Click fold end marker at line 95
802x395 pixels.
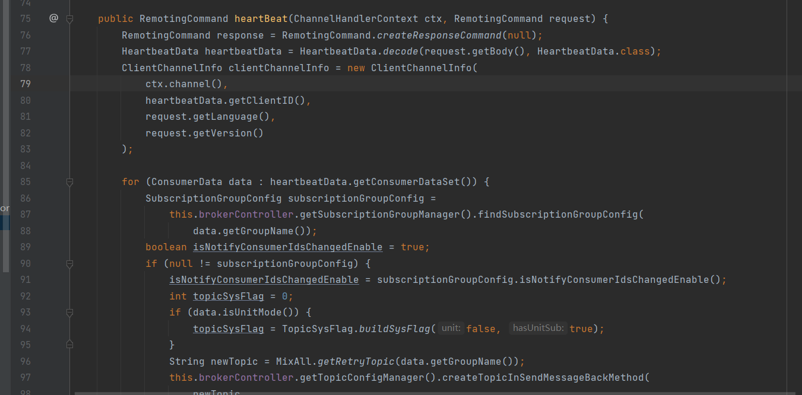point(69,345)
